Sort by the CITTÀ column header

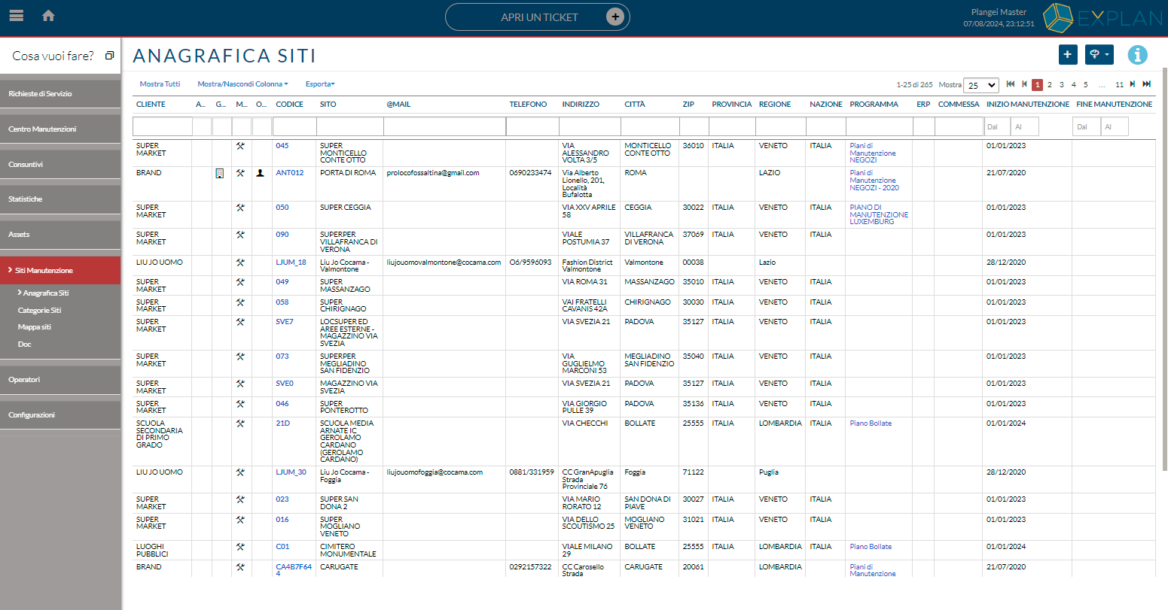635,105
